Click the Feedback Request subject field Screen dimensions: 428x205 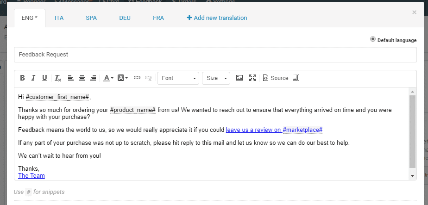(215, 55)
